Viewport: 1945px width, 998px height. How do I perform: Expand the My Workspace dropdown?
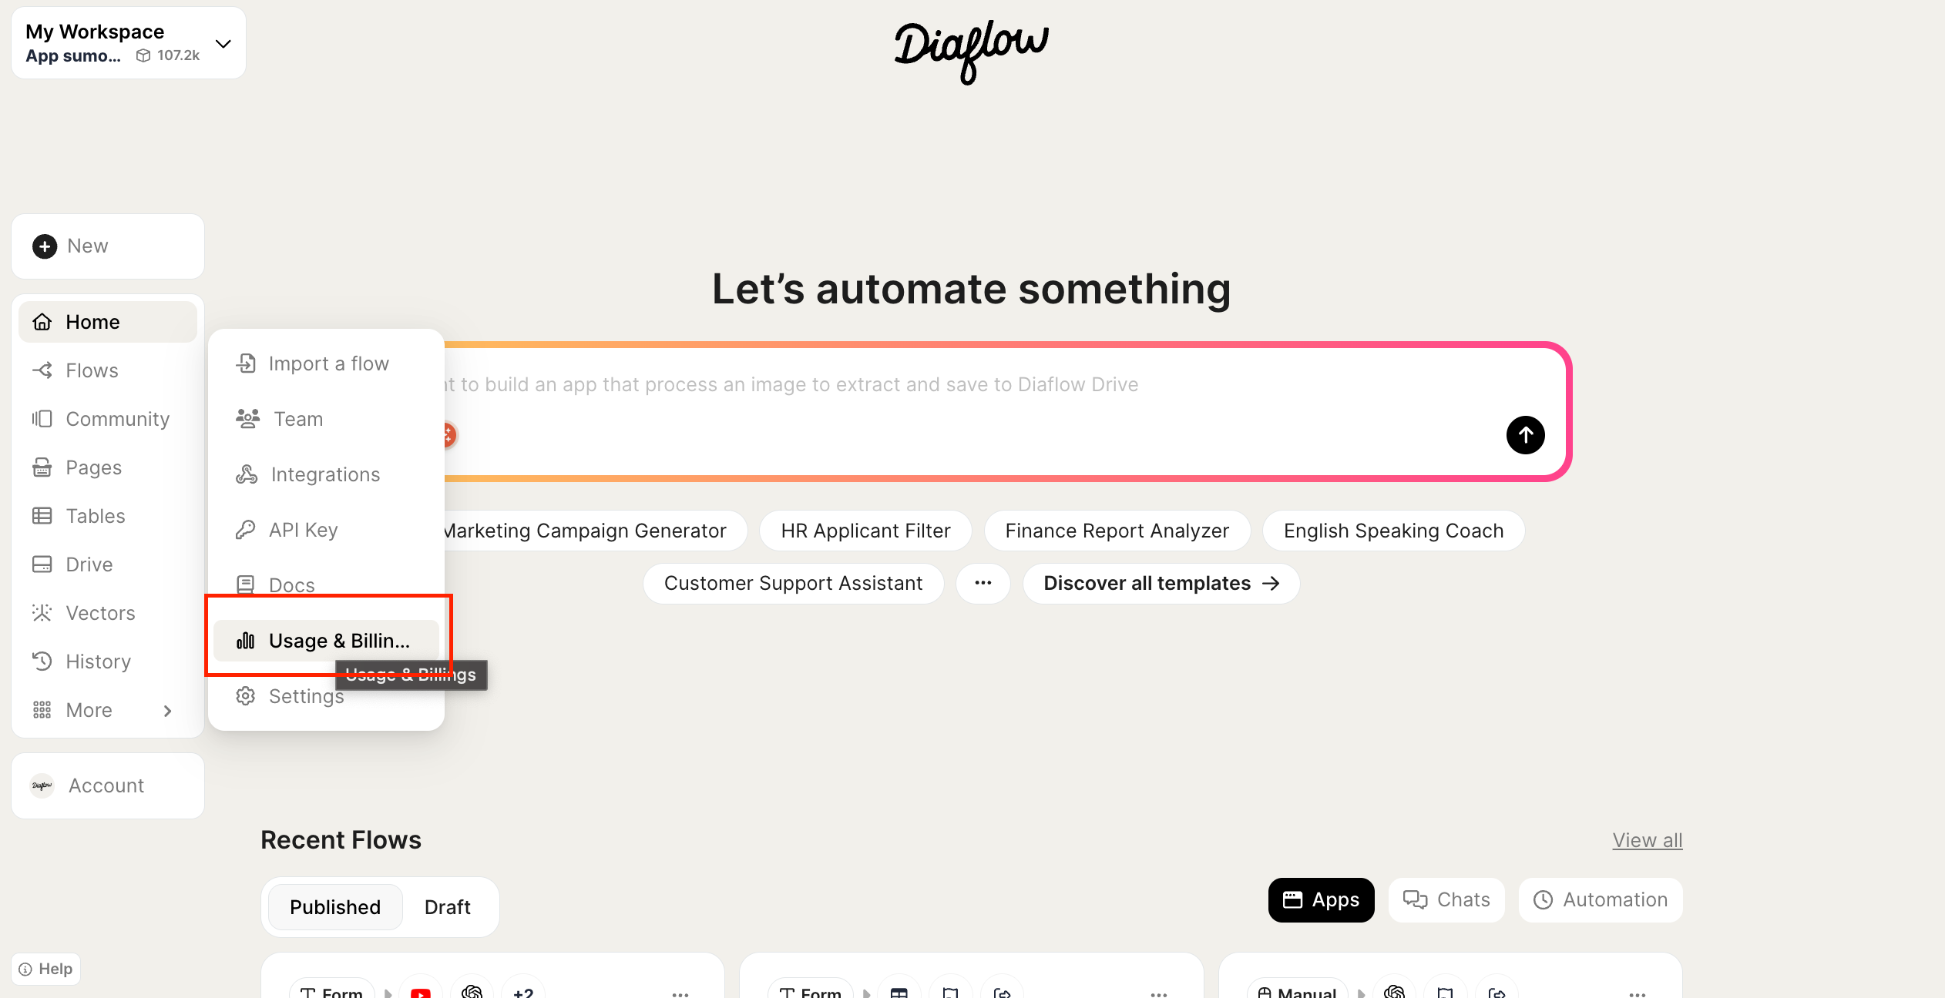coord(223,44)
